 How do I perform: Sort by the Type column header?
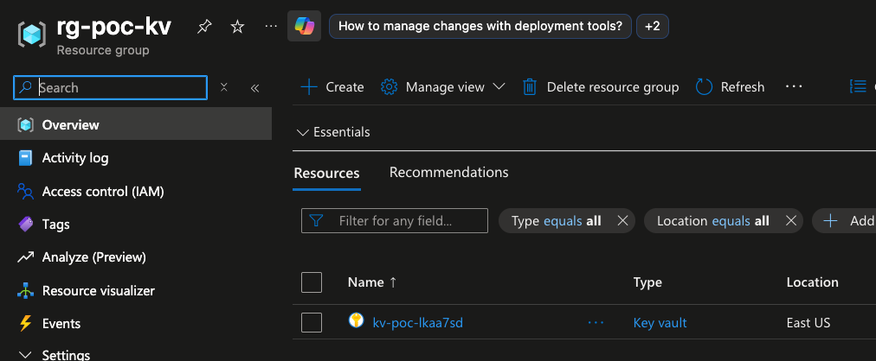click(x=647, y=282)
